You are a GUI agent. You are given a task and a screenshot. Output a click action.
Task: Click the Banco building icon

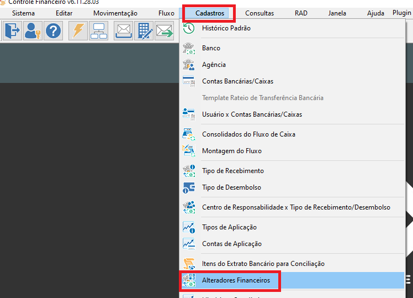tap(189, 48)
